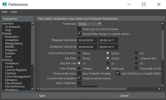Click the horizontal scrollbar thumb
Viewport: 166px width, 100px height.
pyautogui.click(x=83, y=89)
